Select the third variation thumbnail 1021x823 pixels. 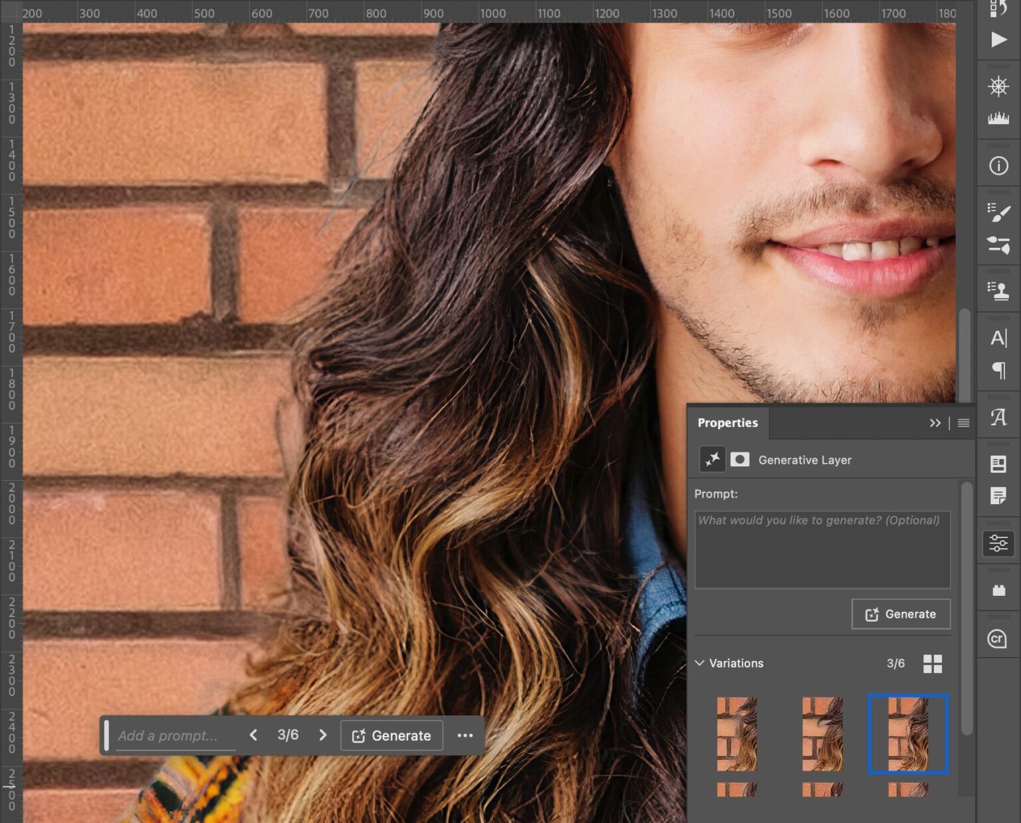tap(908, 734)
